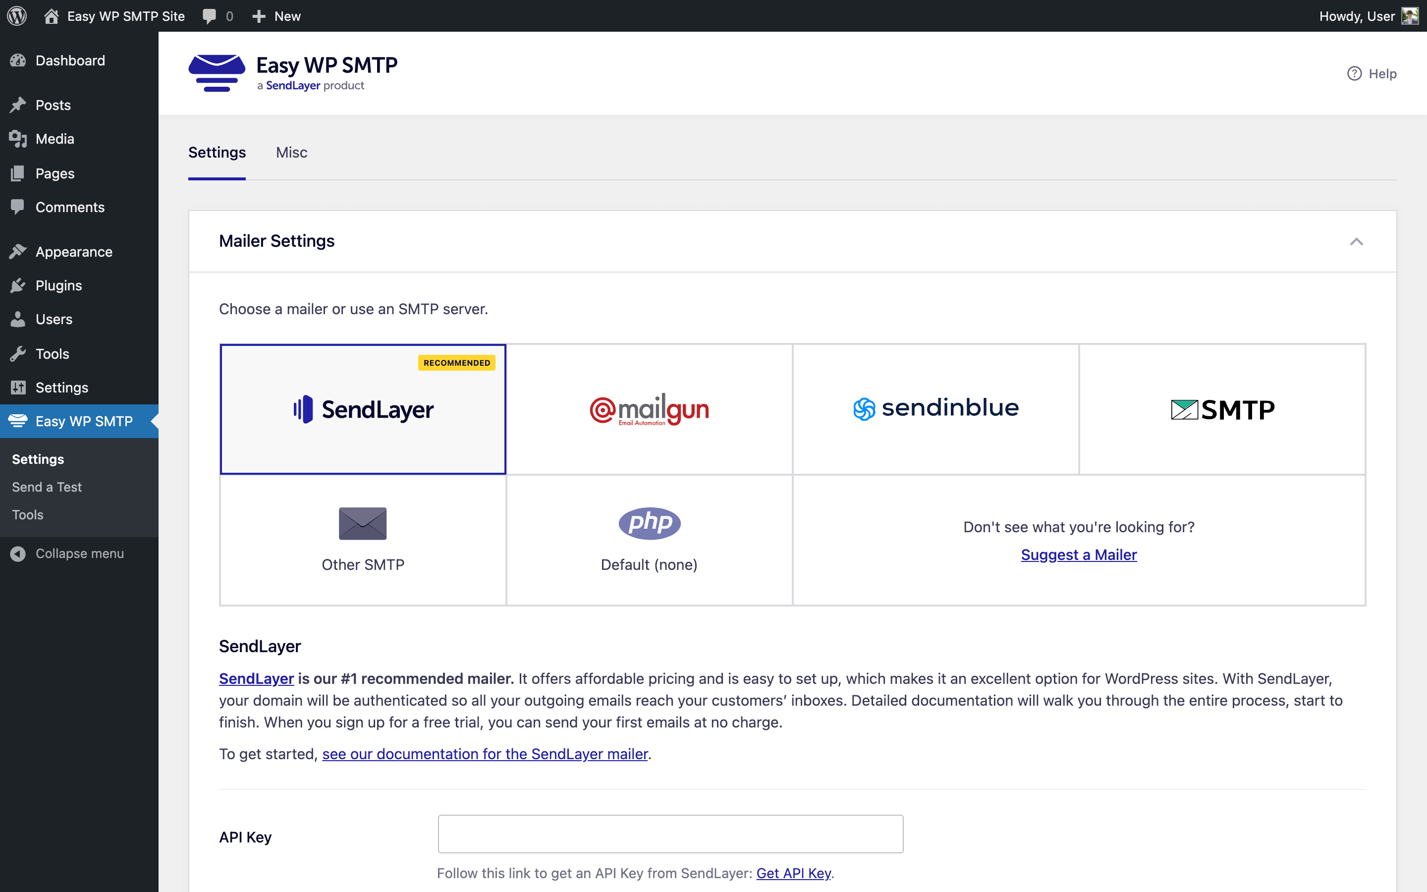Click the Plugins plug icon
1427x892 pixels.
click(18, 285)
